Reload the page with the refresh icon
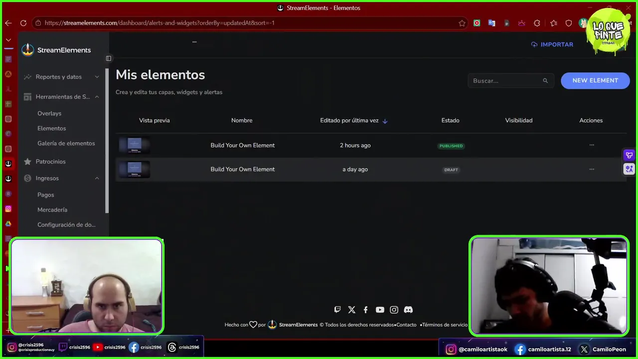Viewport: 638px width, 359px height. click(x=23, y=23)
